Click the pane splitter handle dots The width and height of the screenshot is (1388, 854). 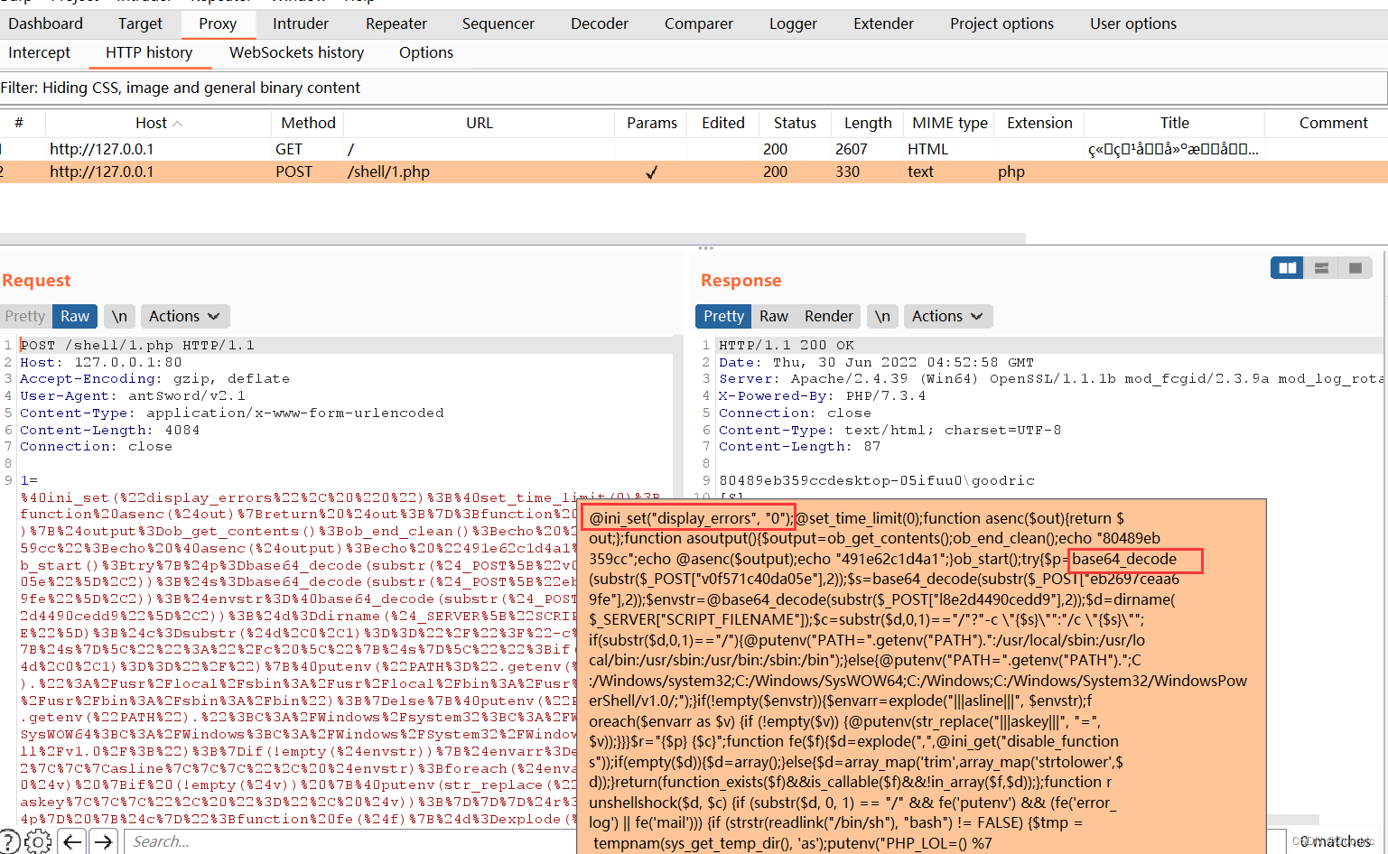(x=705, y=248)
